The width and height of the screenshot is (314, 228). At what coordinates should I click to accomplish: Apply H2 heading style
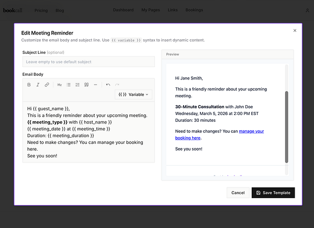[60, 85]
